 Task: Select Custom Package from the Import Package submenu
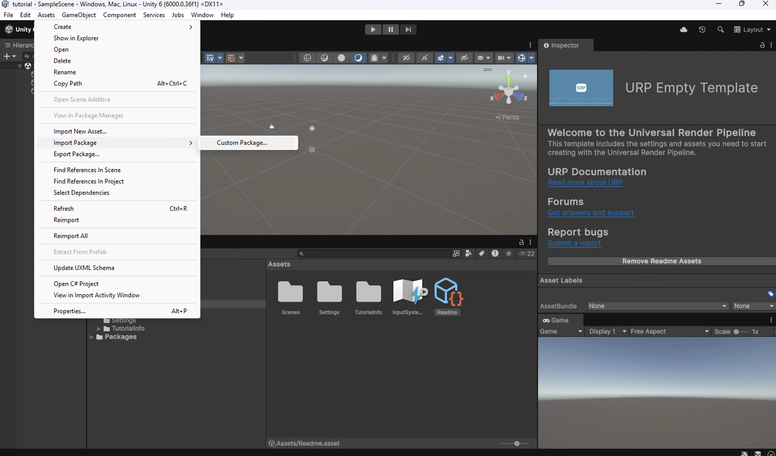(x=242, y=143)
